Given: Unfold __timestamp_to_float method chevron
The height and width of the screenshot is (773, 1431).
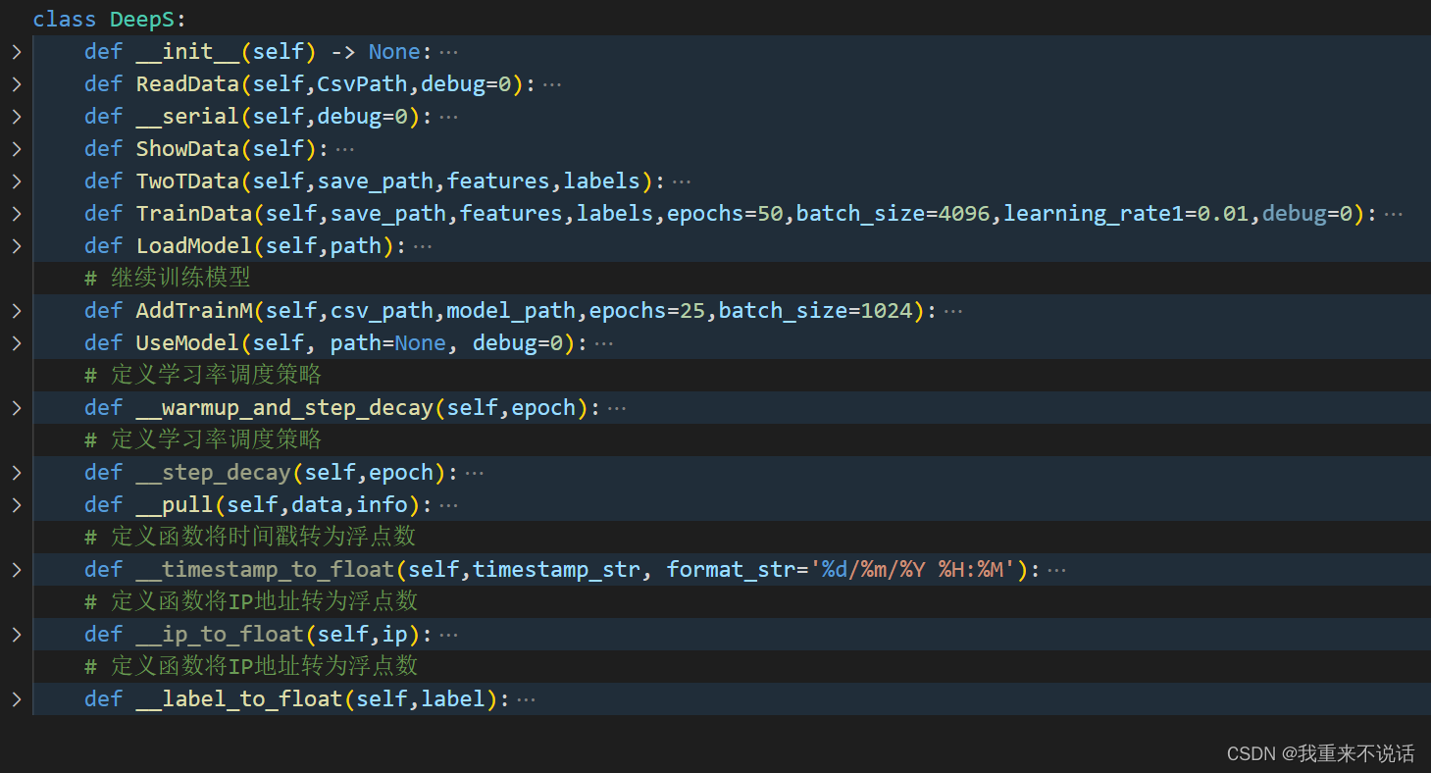Looking at the screenshot, I should [16, 570].
